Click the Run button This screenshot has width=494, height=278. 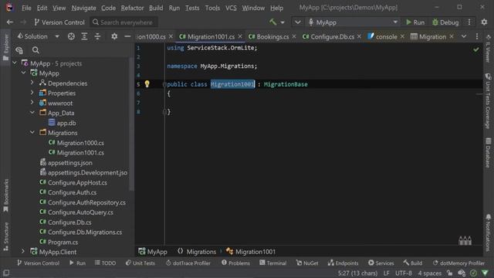[415, 22]
